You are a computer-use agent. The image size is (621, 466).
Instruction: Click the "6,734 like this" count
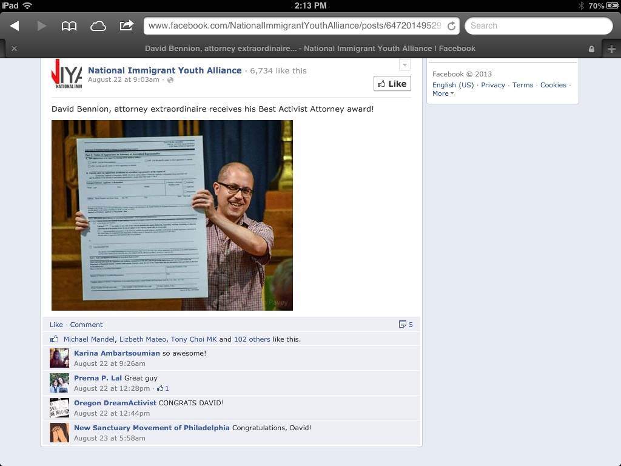(x=278, y=70)
